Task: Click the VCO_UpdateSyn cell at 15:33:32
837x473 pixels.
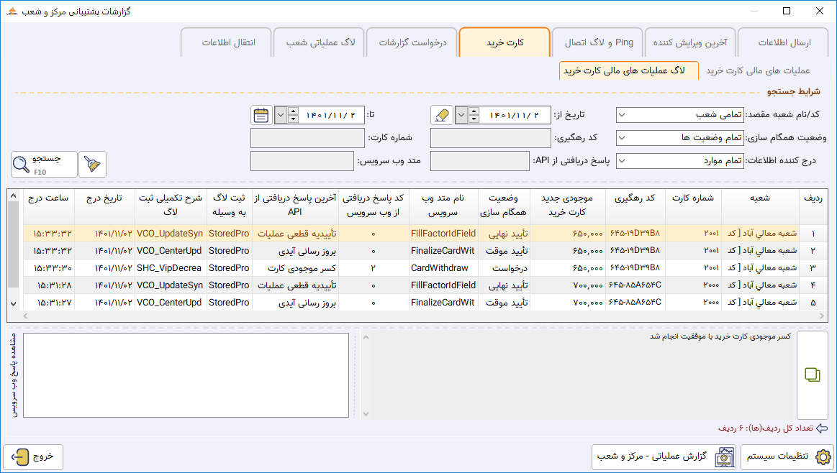Action: coord(171,234)
